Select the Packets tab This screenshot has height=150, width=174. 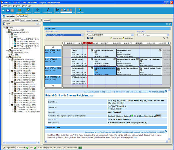coord(28,21)
